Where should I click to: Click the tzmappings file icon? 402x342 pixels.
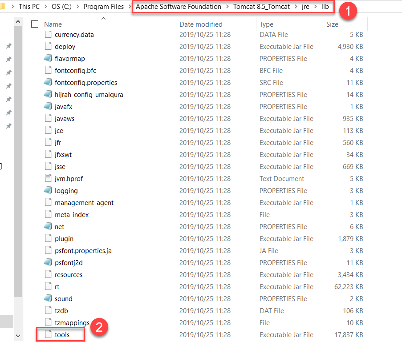48,322
